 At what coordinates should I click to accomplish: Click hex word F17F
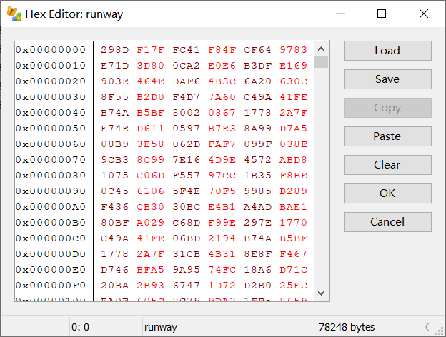pyautogui.click(x=151, y=50)
